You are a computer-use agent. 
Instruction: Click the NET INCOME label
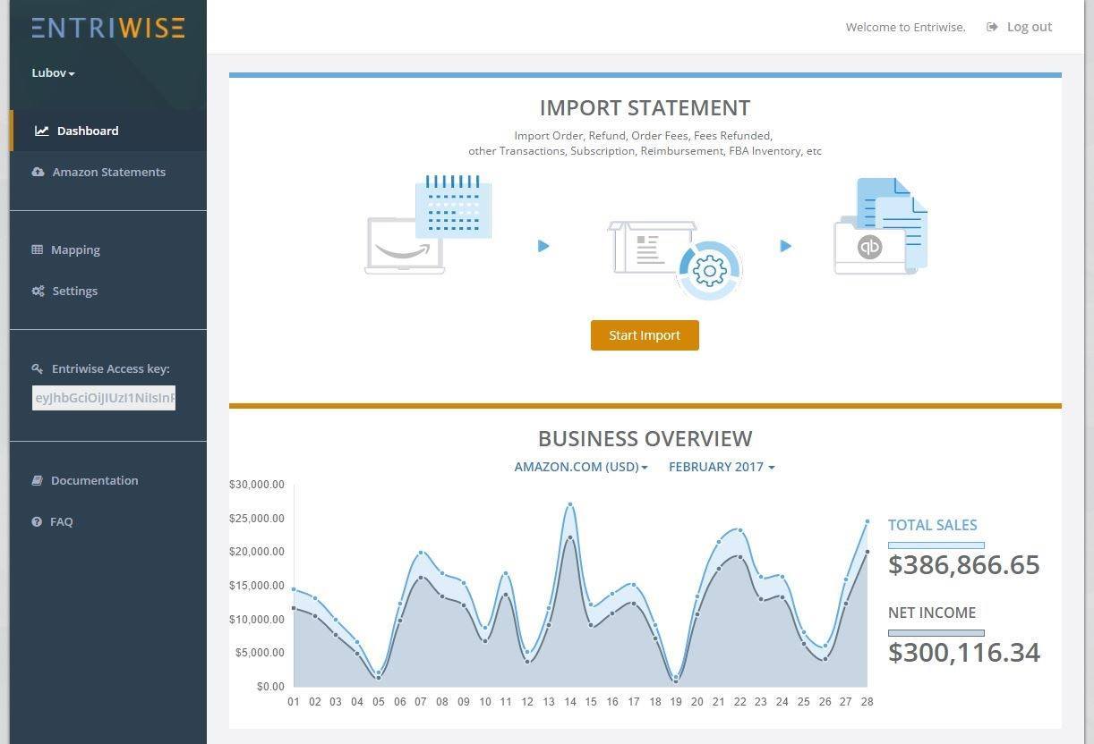[x=932, y=613]
